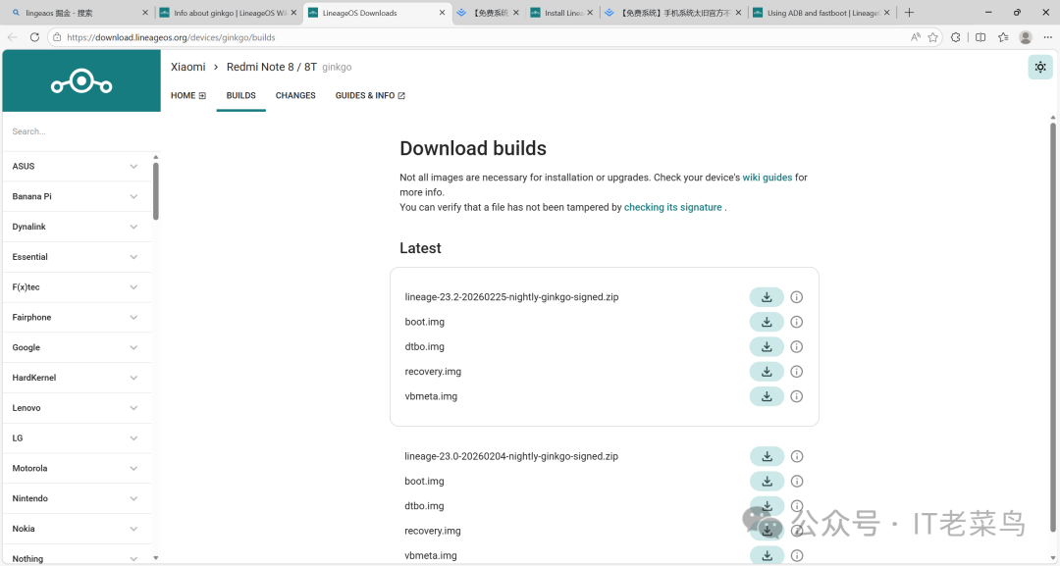Expand the Nokia device list
The width and height of the screenshot is (1060, 566).
tap(77, 529)
